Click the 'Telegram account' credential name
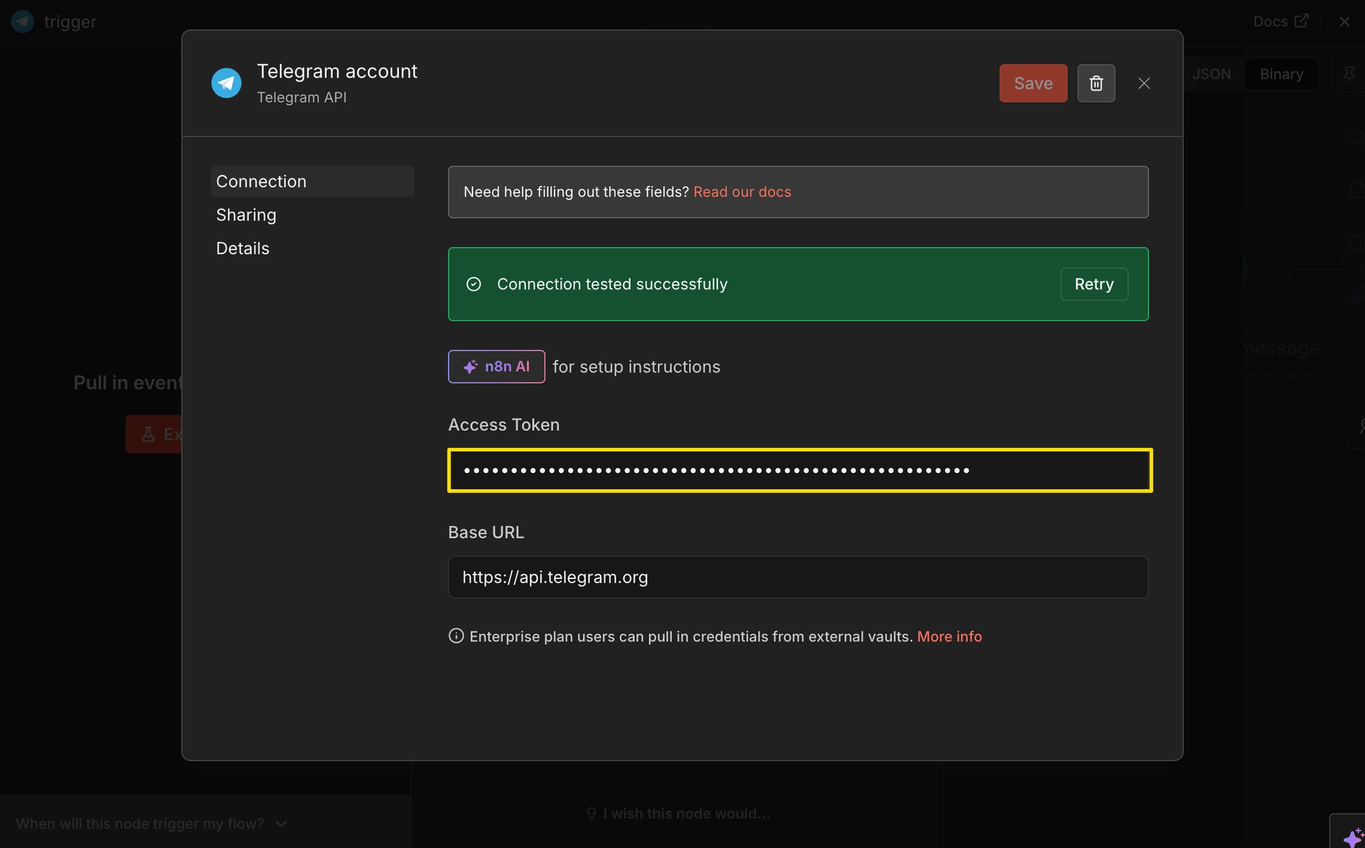 337,71
